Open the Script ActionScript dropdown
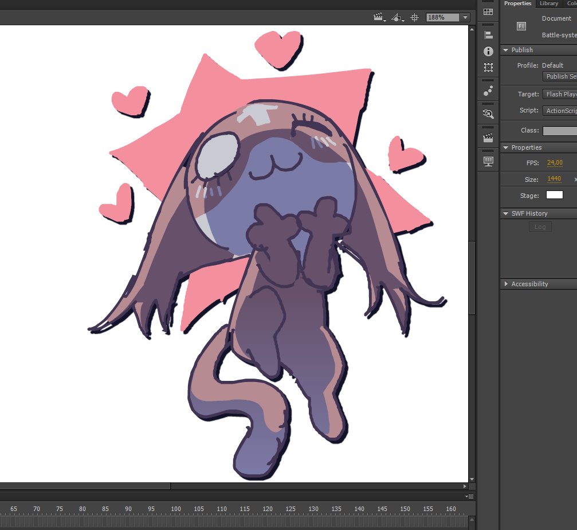The width and height of the screenshot is (577, 530). 560,111
